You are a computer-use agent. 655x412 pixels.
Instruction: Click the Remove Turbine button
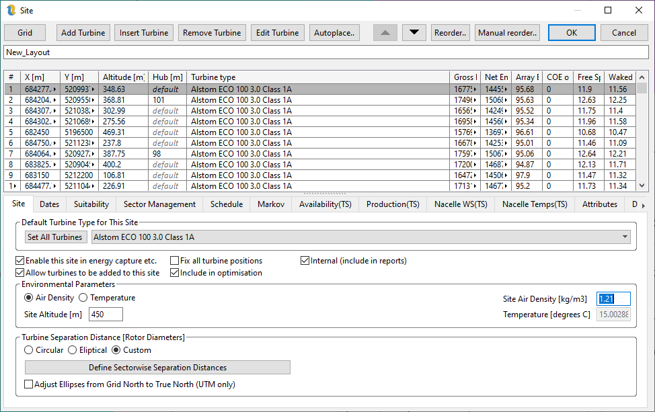click(212, 32)
